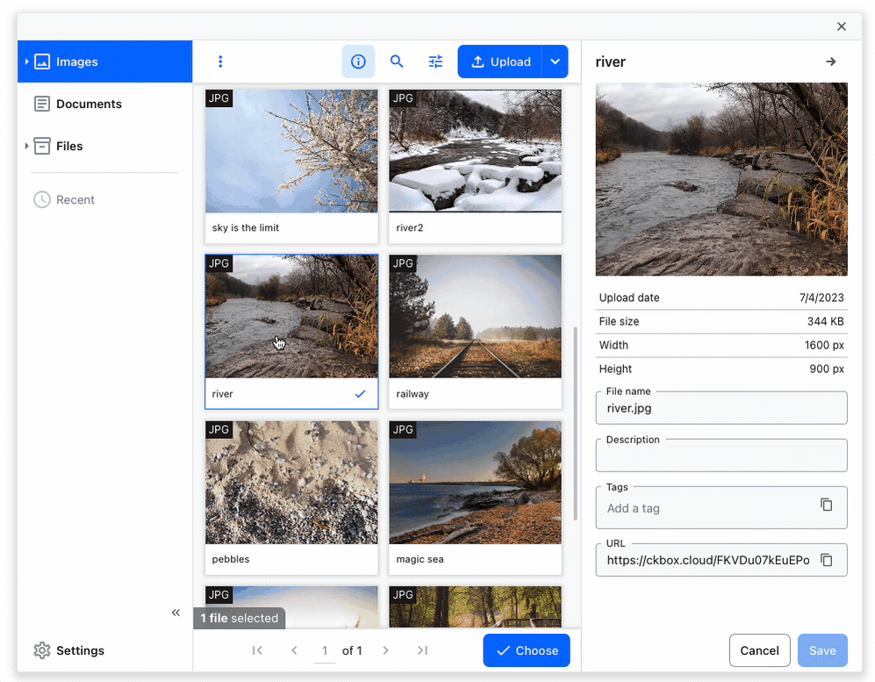The image size is (875, 682).
Task: Select the railway image thumbnail
Action: (475, 316)
